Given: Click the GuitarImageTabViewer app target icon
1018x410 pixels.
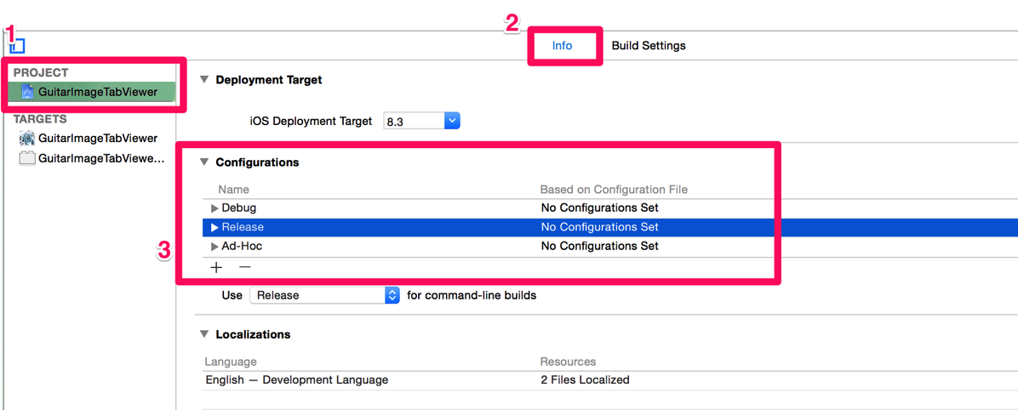Looking at the screenshot, I should [x=27, y=138].
